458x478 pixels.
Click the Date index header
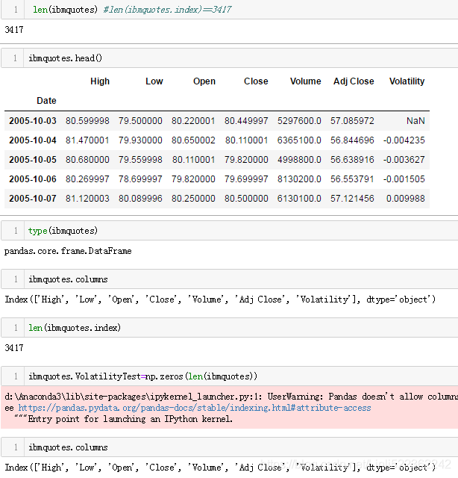(46, 100)
